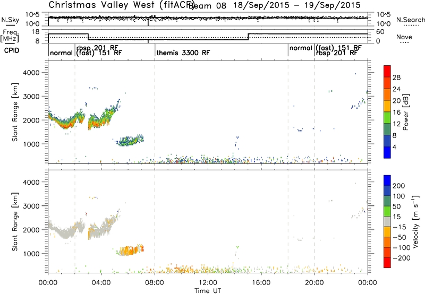Click the "Power [dB]" color bar title
The width and height of the screenshot is (425, 294).
[405, 113]
